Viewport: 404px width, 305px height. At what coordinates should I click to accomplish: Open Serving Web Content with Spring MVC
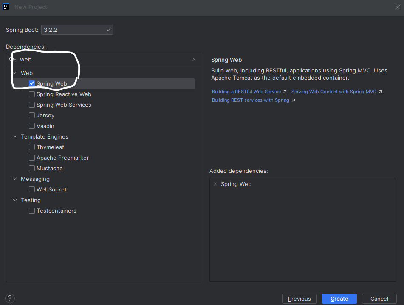333,92
